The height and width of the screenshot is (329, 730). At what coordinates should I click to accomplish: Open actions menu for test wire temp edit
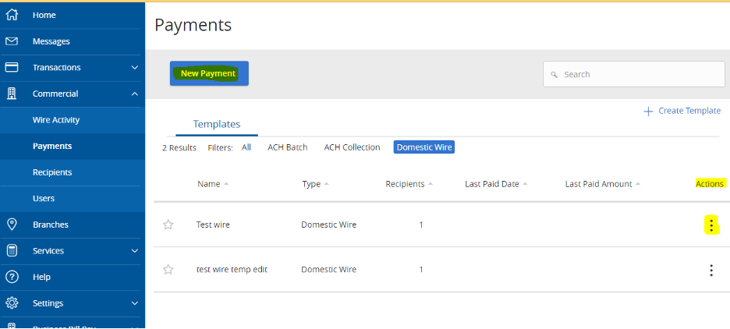click(711, 270)
